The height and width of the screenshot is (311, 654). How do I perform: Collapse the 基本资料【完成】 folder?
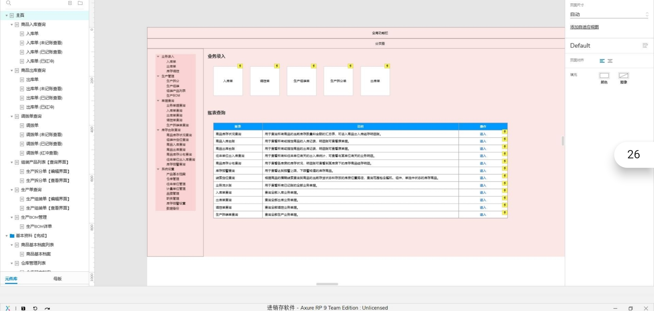coord(7,236)
